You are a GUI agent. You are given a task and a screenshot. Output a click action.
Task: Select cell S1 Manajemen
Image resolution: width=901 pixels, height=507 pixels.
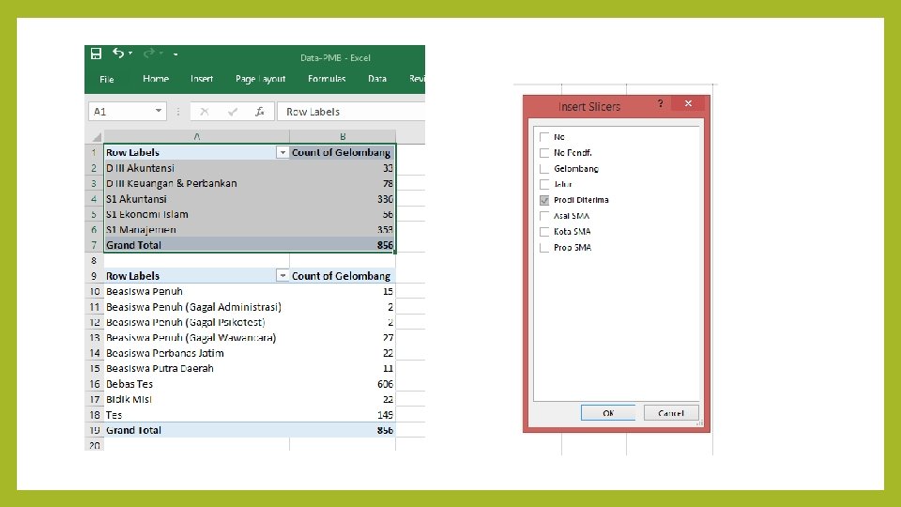(196, 229)
